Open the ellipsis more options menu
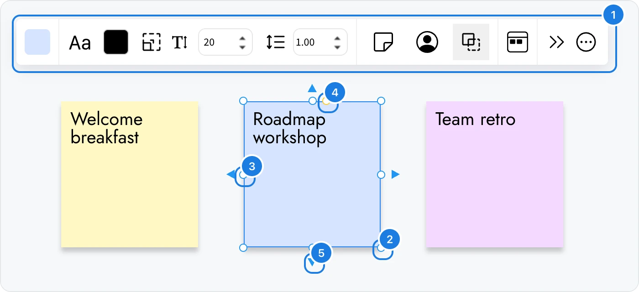The width and height of the screenshot is (639, 292). point(586,42)
